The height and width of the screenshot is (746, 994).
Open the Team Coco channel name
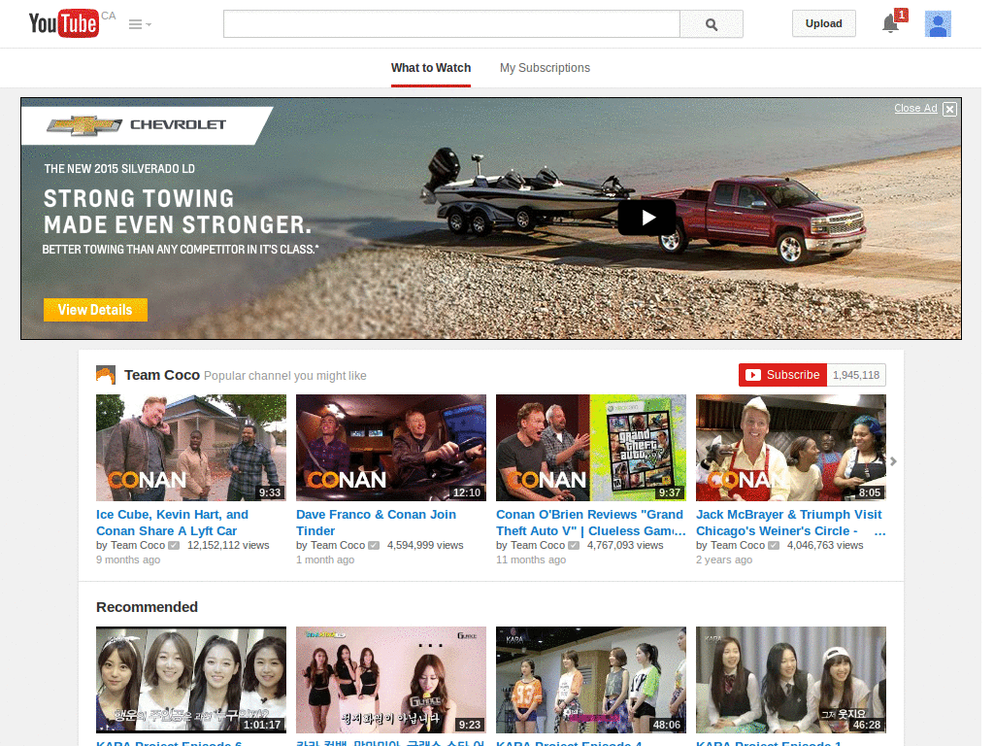coord(162,375)
